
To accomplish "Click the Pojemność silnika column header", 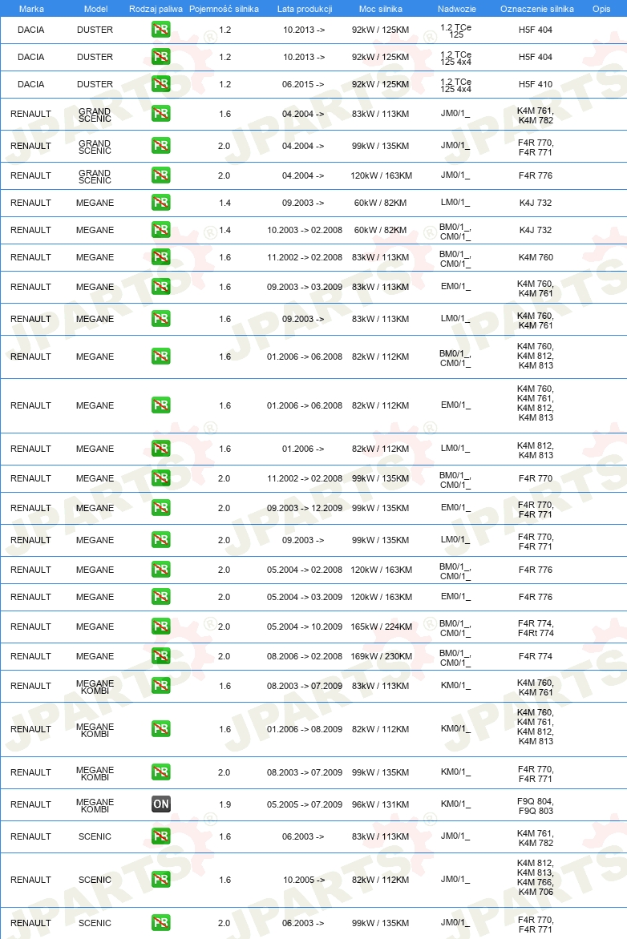I will pos(225,9).
